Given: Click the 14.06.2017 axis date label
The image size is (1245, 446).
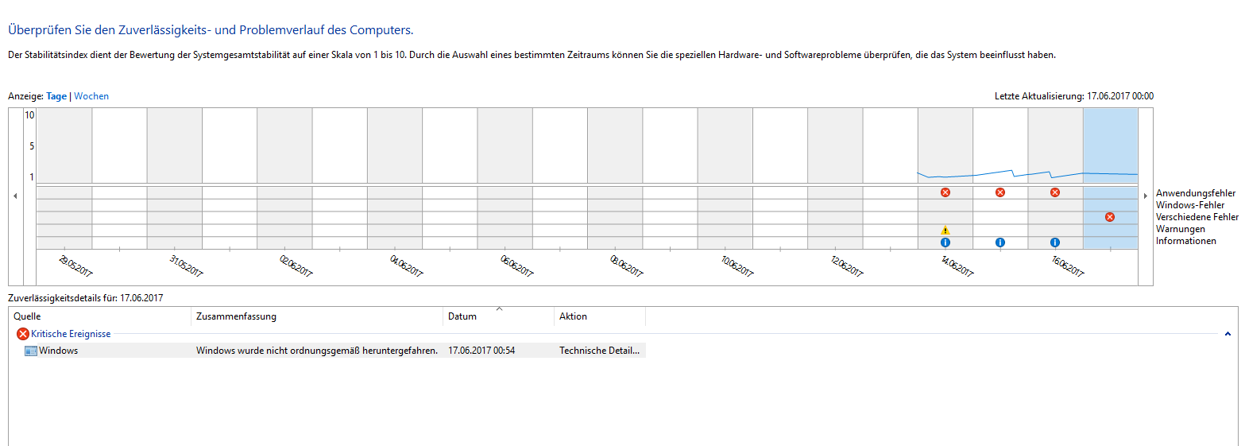Looking at the screenshot, I should (957, 266).
